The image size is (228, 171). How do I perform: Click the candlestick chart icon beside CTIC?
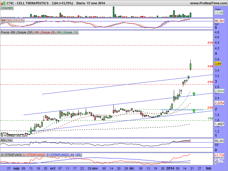3,3
